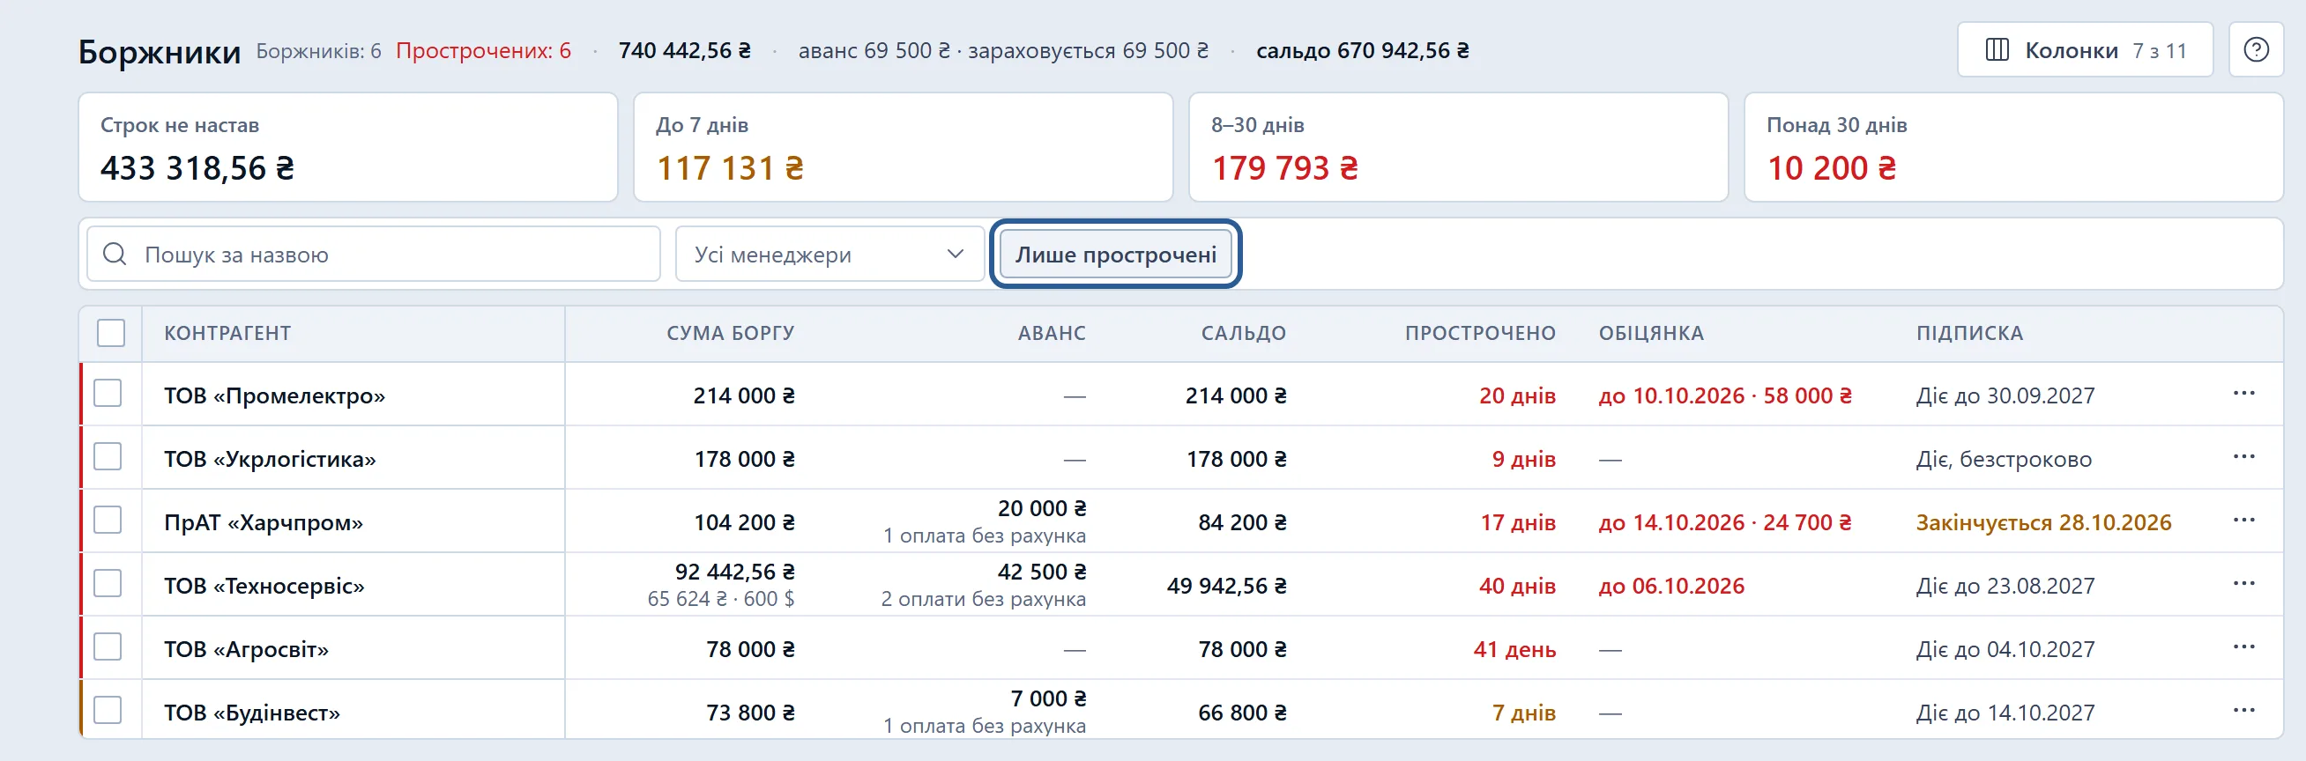This screenshot has width=2306, height=761.
Task: Click subscription «Діє, безстроково» for Укрлогістика
Action: point(2005,459)
